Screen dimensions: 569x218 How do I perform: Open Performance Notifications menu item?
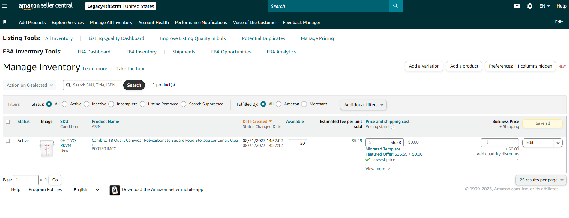[201, 23]
